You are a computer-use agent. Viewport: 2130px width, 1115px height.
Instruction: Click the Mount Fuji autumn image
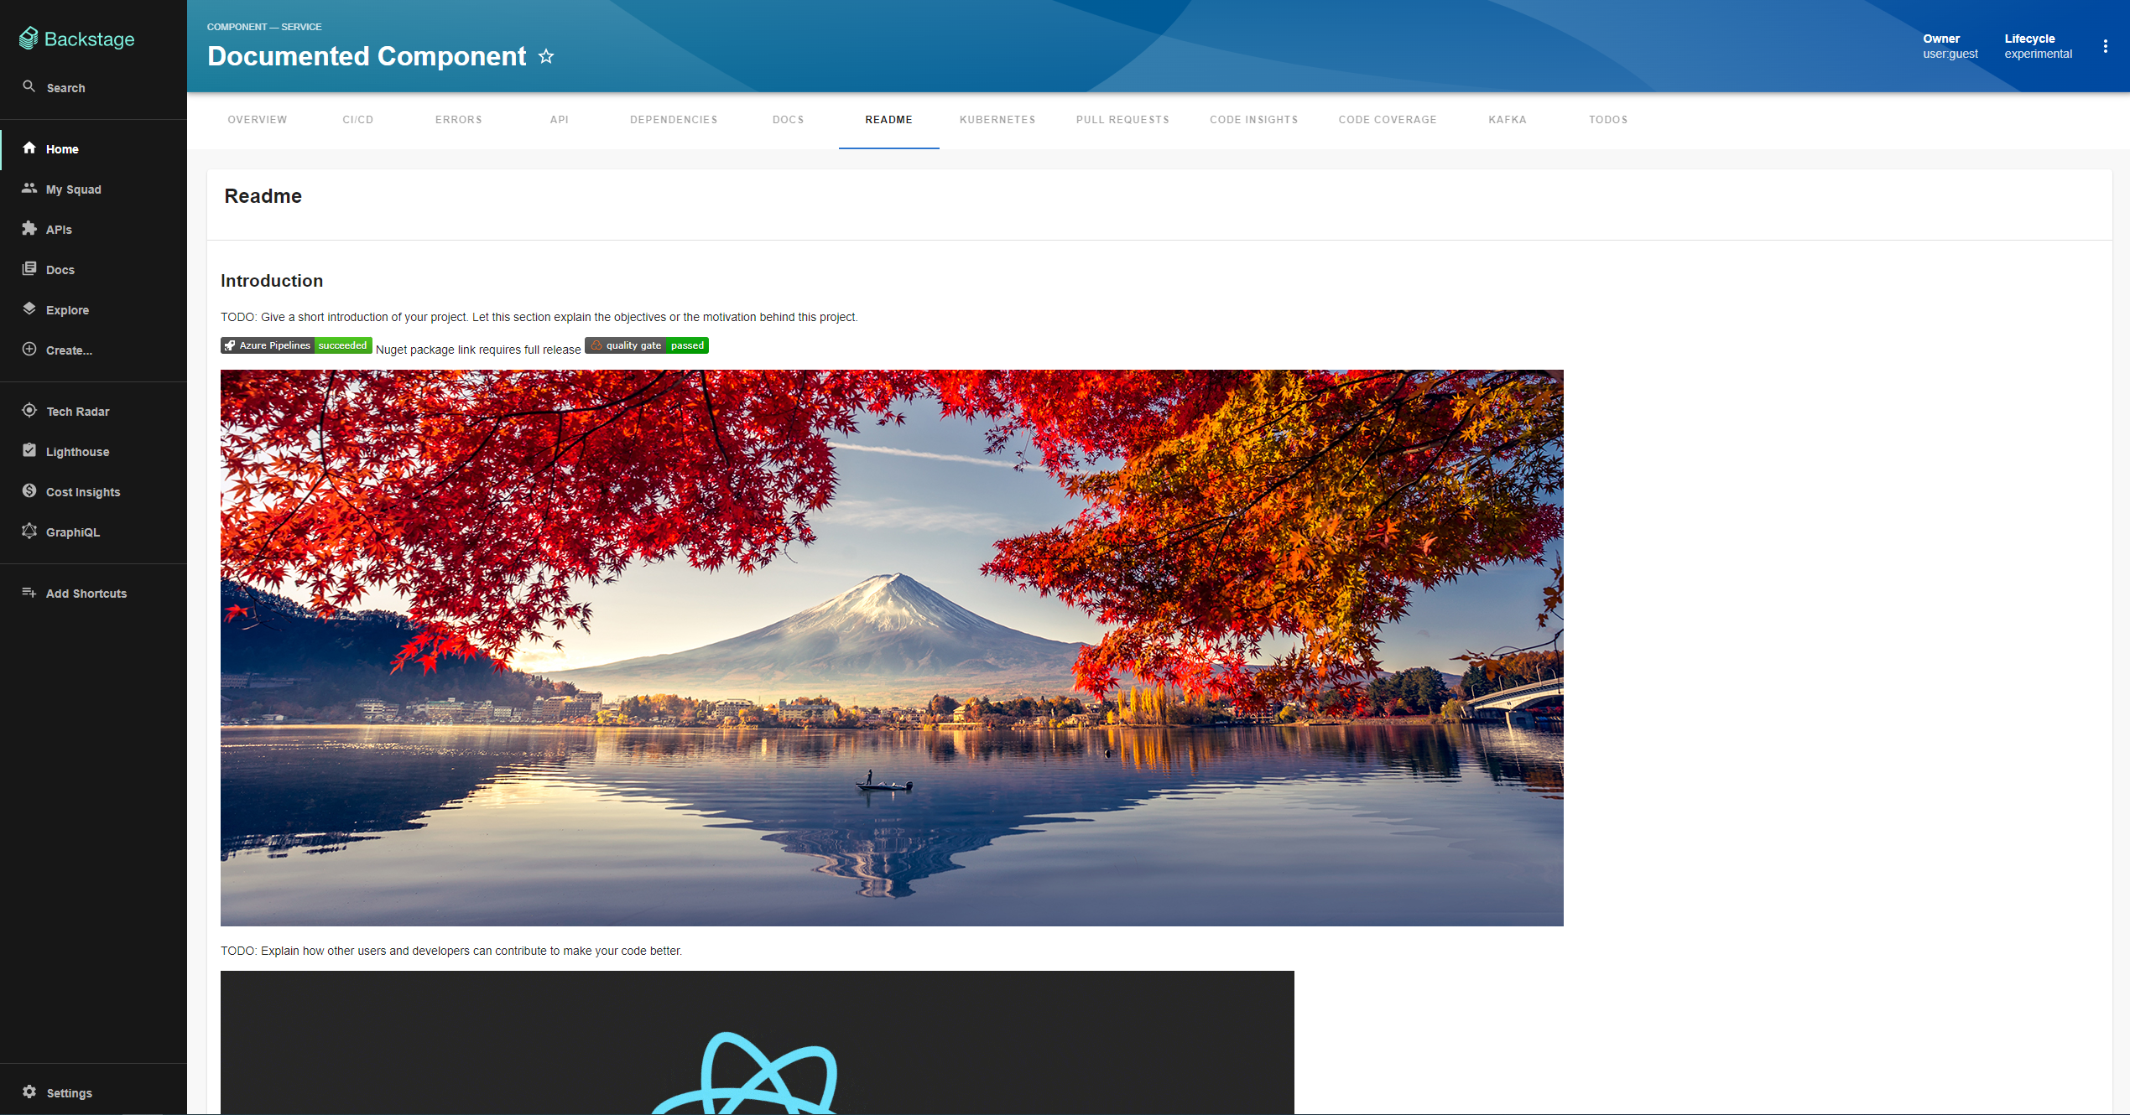(x=891, y=647)
